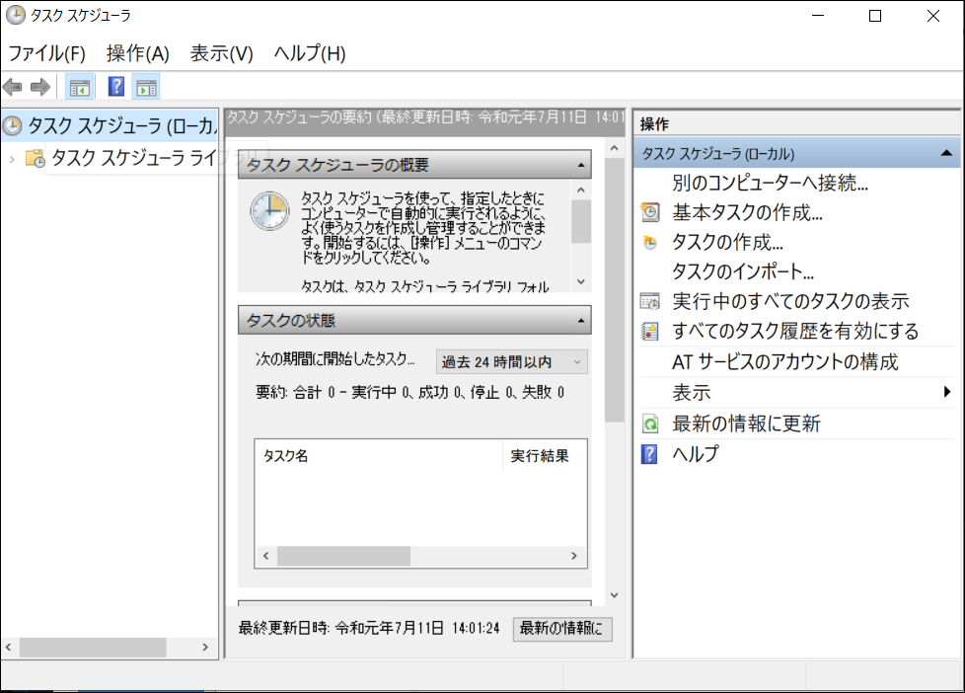This screenshot has height=693, width=965.
Task: Click the すべてのタスク履歴を有効にする icon
Action: (x=650, y=332)
